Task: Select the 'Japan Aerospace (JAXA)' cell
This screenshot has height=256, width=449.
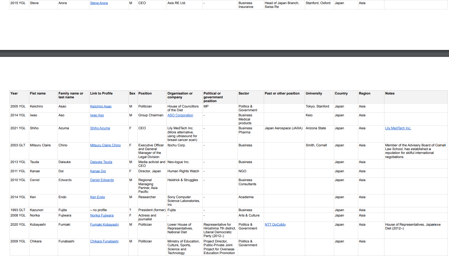Action: click(284, 134)
